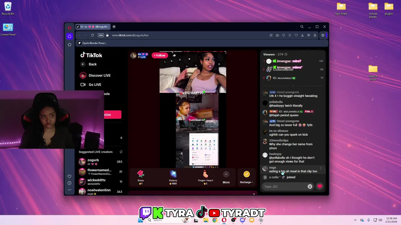This screenshot has width=401, height=225.
Task: Open Opera tab search magnifier
Action: coord(302,27)
